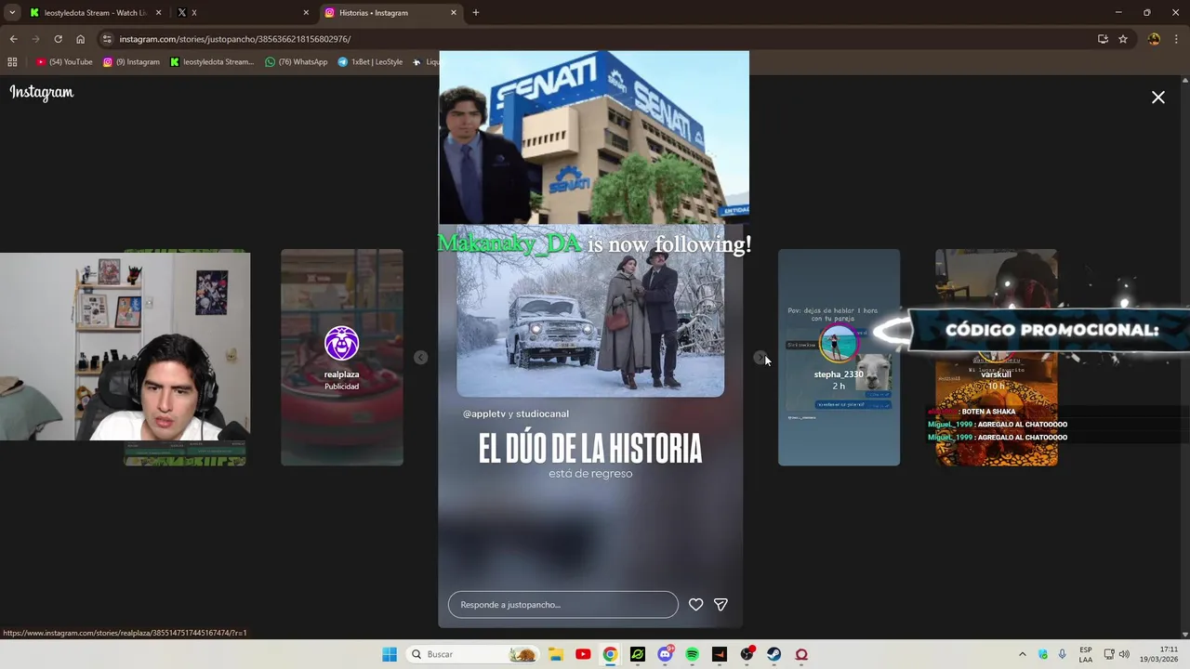Open Steam from the taskbar

[773, 654]
